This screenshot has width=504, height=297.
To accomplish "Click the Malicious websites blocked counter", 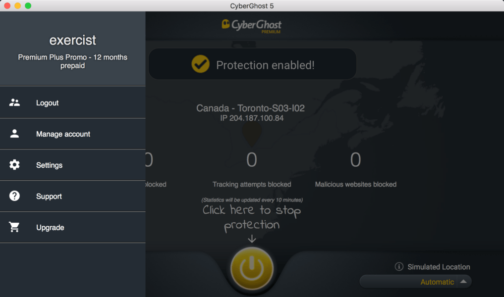I will click(x=355, y=159).
